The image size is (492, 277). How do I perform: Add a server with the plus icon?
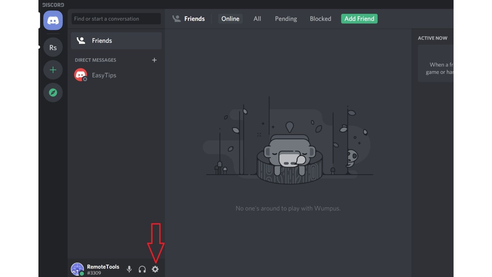pyautogui.click(x=53, y=70)
